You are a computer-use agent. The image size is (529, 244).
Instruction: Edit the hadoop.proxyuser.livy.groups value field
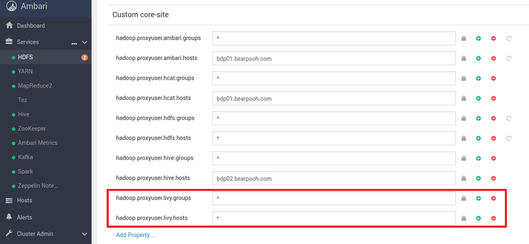334,198
